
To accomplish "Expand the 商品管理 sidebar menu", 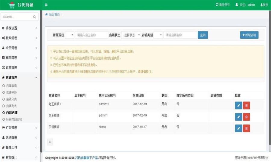I will [x=20, y=58].
